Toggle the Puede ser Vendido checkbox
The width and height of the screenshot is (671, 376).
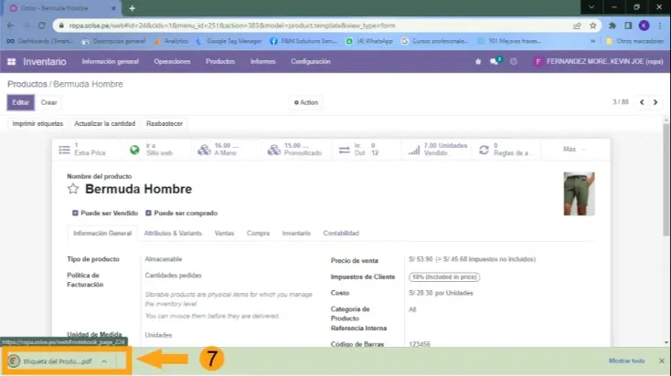click(75, 214)
